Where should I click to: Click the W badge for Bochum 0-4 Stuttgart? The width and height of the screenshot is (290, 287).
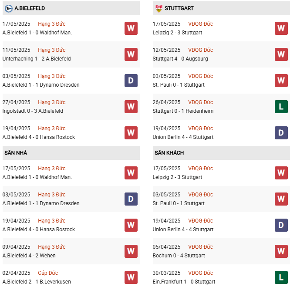click(x=281, y=251)
